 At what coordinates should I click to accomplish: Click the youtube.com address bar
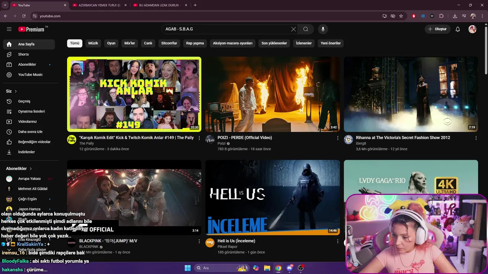click(x=206, y=16)
